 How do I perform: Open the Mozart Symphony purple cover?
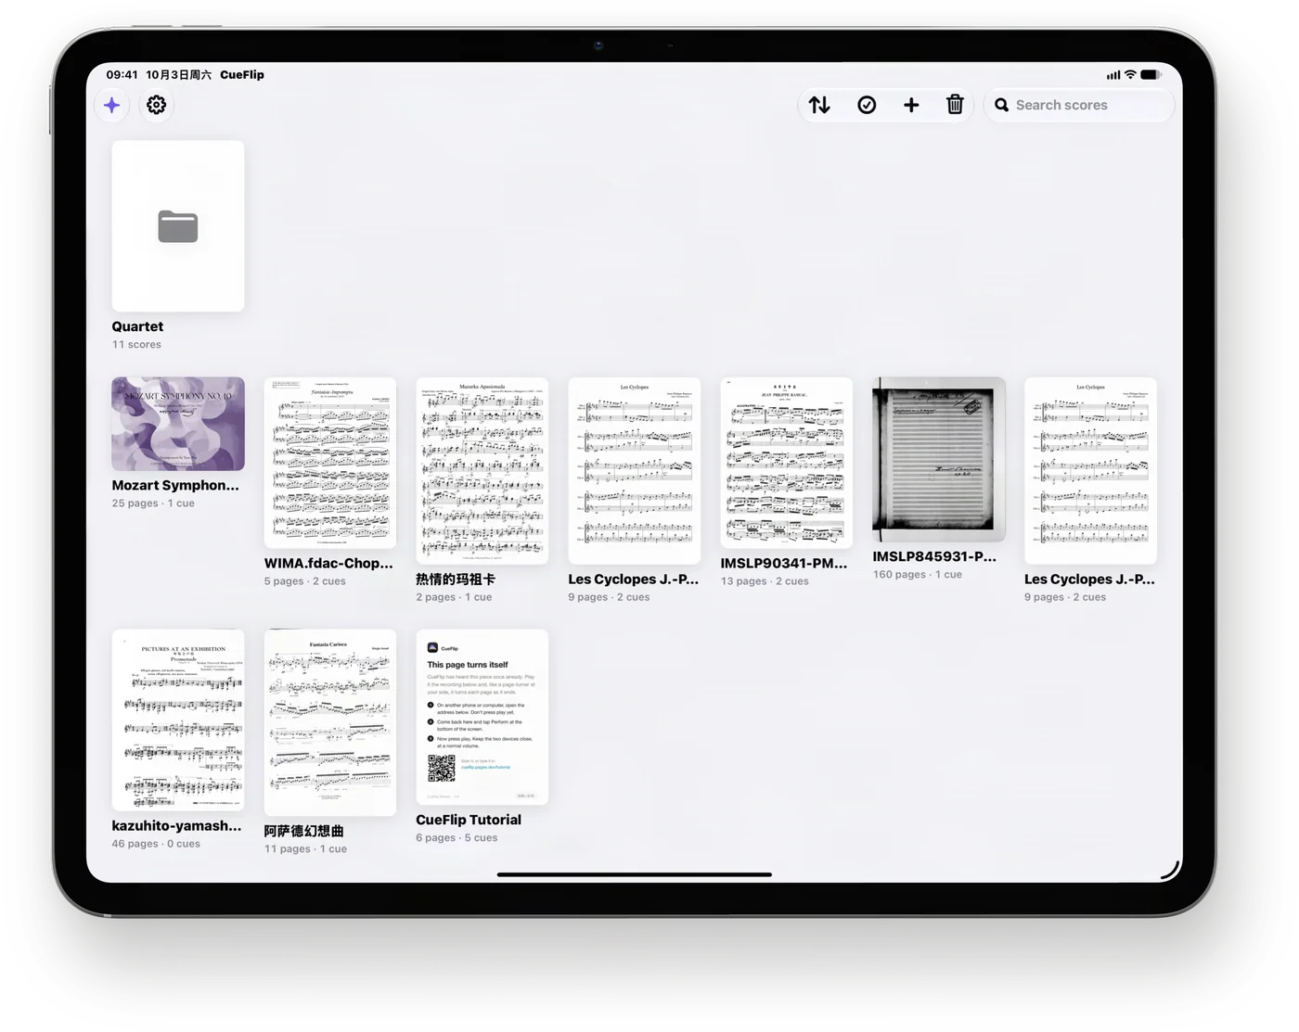tap(178, 424)
